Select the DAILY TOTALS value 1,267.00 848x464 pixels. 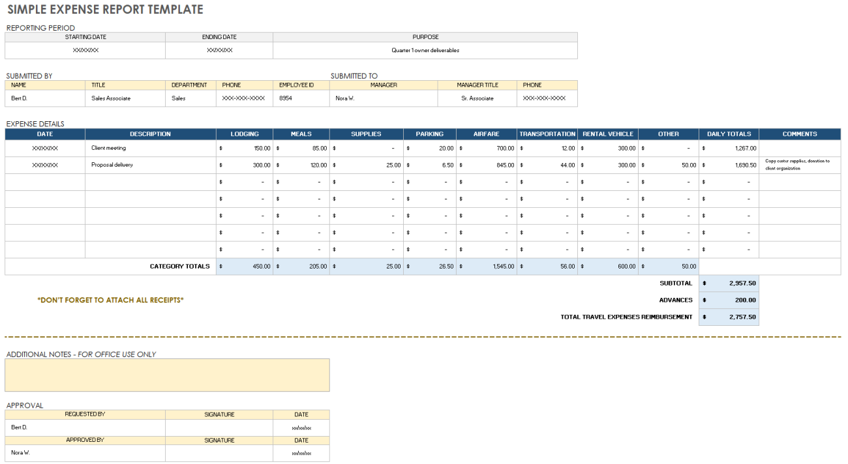tap(729, 148)
